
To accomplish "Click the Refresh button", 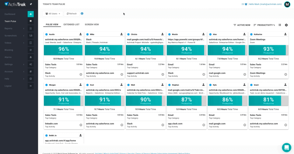I will coord(71,14).
